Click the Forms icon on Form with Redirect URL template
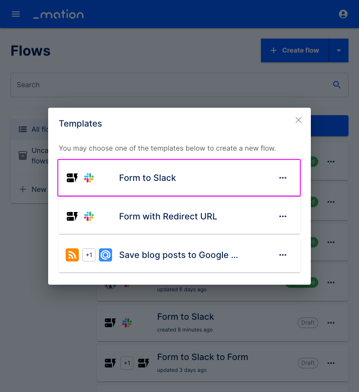The width and height of the screenshot is (359, 392). [72, 216]
